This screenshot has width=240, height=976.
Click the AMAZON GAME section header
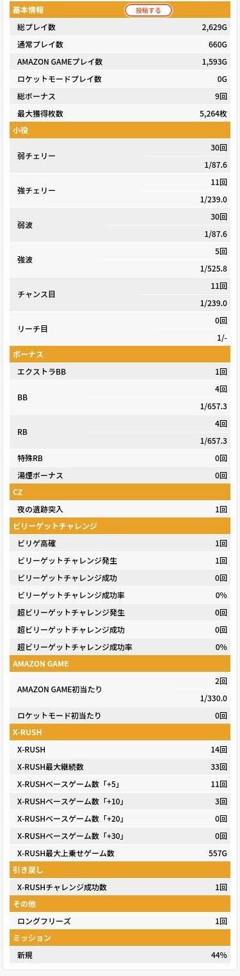(x=120, y=663)
